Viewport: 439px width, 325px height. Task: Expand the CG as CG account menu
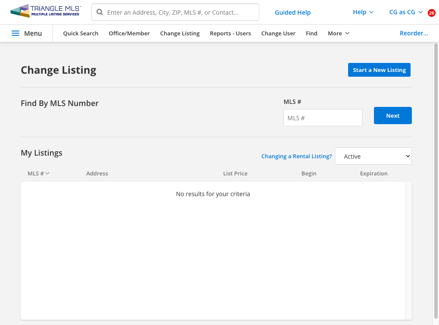[406, 12]
